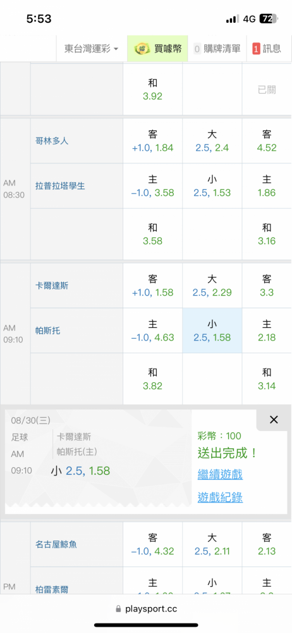292x633 pixels.
Task: Tap the playsport.cc address bar
Action: [146, 608]
